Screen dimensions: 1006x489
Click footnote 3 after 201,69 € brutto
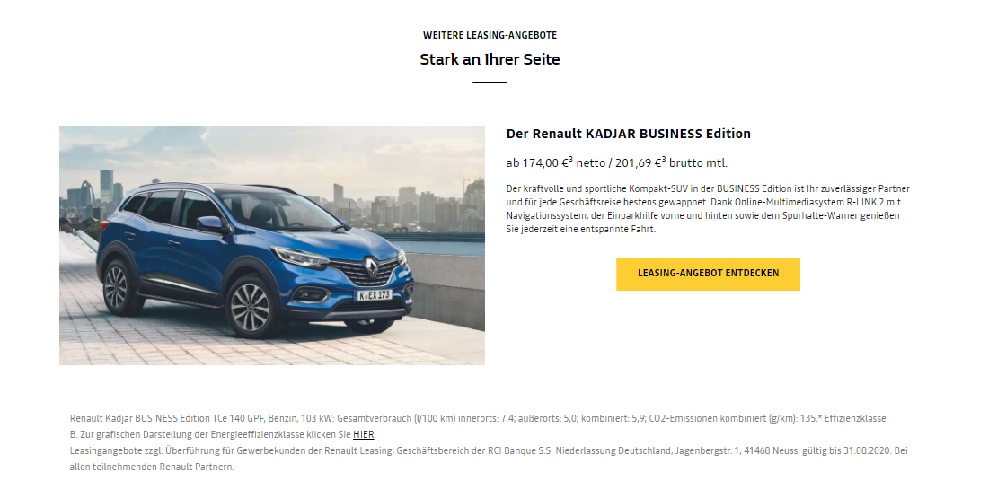(x=664, y=158)
